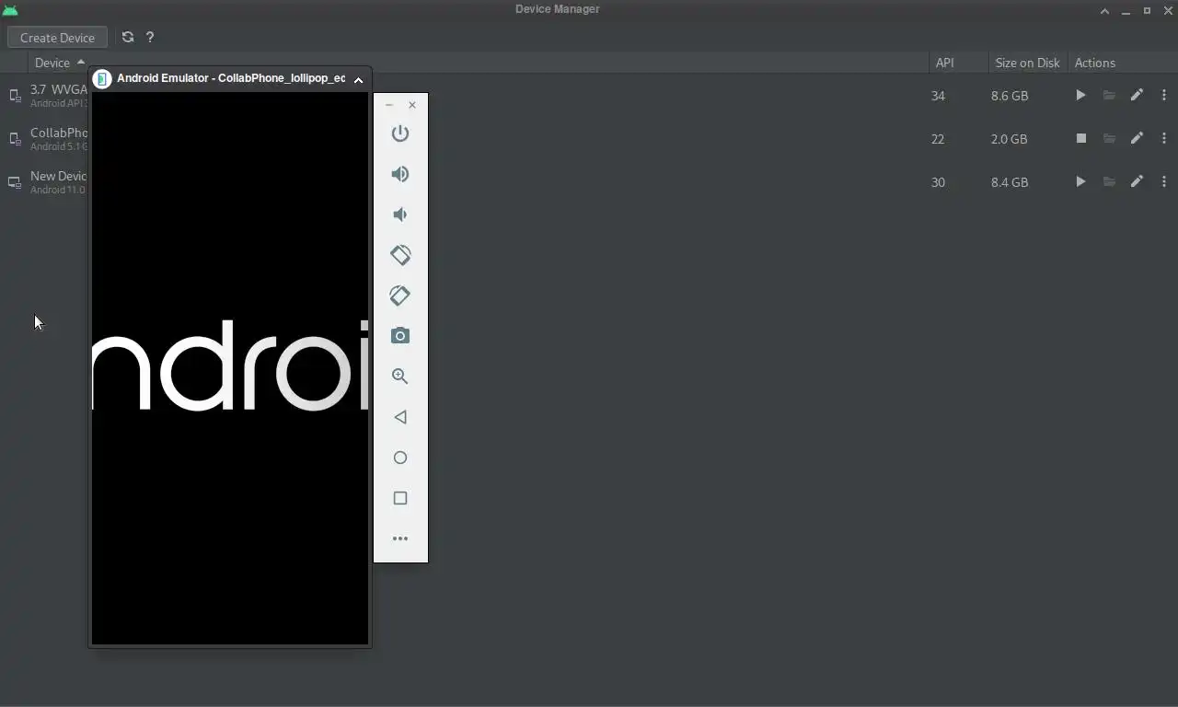Click the 8.4 GB size value
The width and height of the screenshot is (1178, 707).
tap(1010, 182)
